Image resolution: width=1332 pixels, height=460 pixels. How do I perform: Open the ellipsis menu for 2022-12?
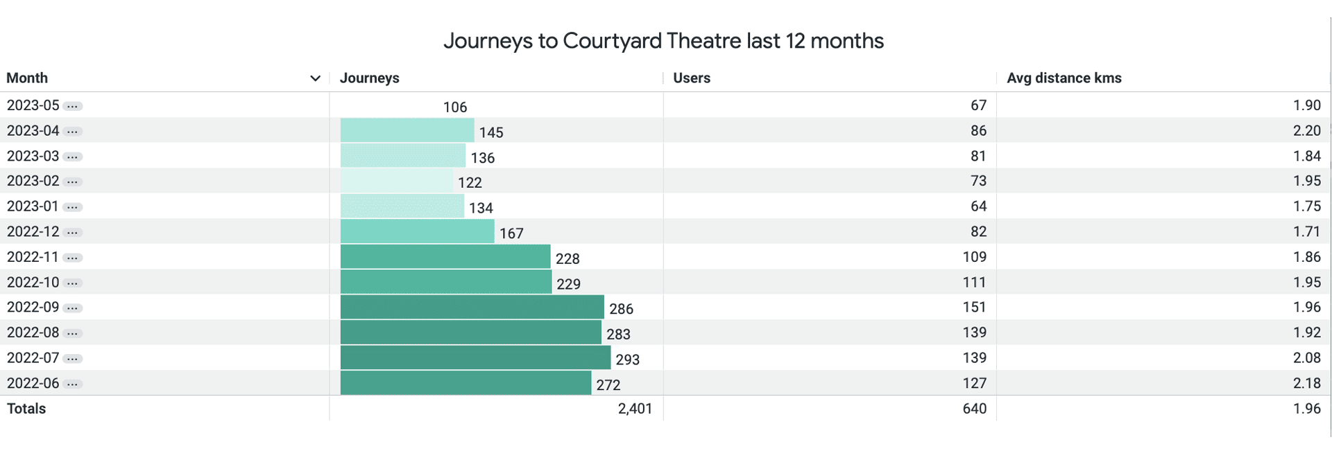[72, 232]
